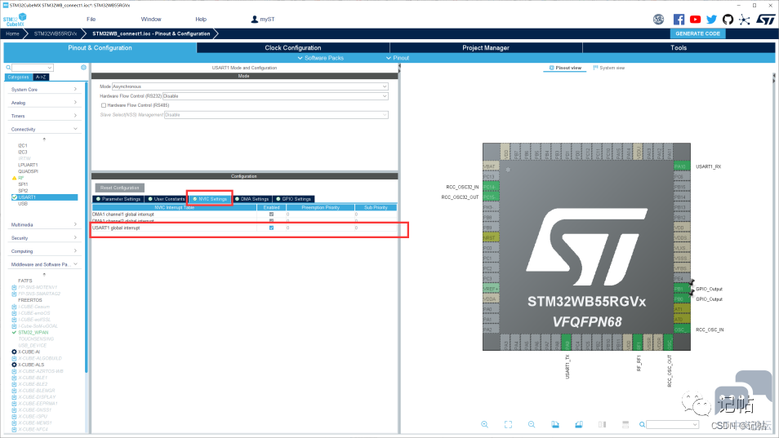Open the Software Packs dropdown
779x438 pixels.
[320, 58]
